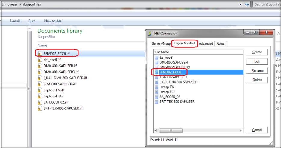Click the dal_ecc6.ilf file icon

39,60
